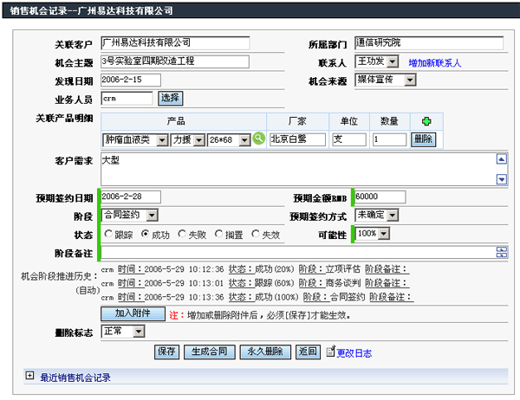
Task: Click the 永久删除 button
Action: (265, 352)
